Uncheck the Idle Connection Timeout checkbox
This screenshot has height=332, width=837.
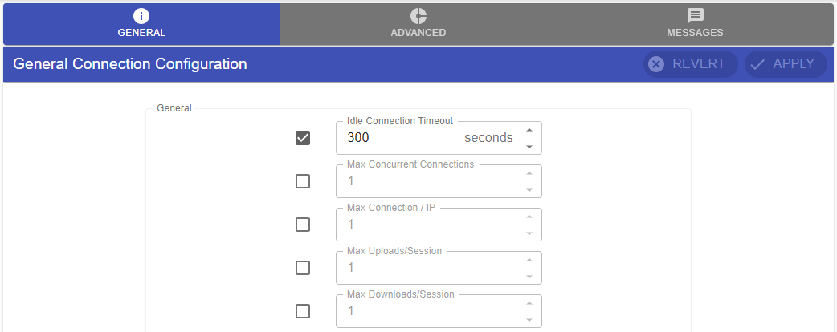[x=303, y=138]
